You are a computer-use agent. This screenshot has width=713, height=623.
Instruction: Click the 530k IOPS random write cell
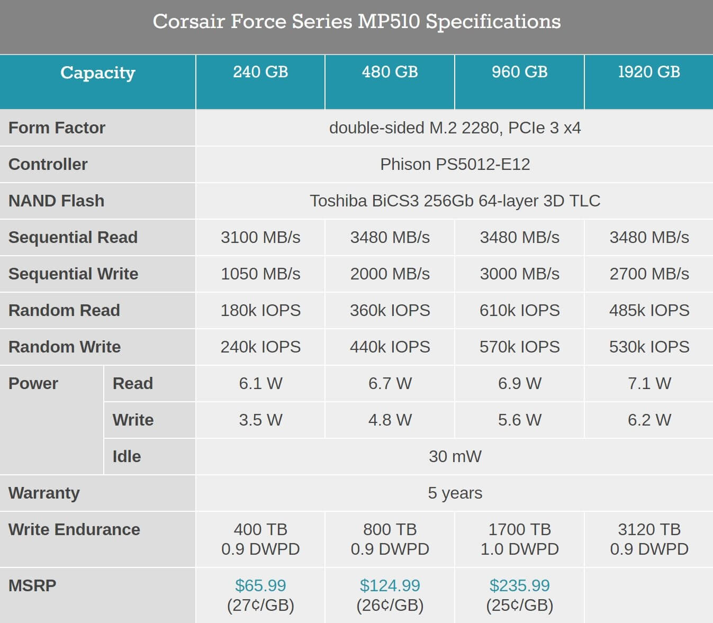click(x=649, y=347)
